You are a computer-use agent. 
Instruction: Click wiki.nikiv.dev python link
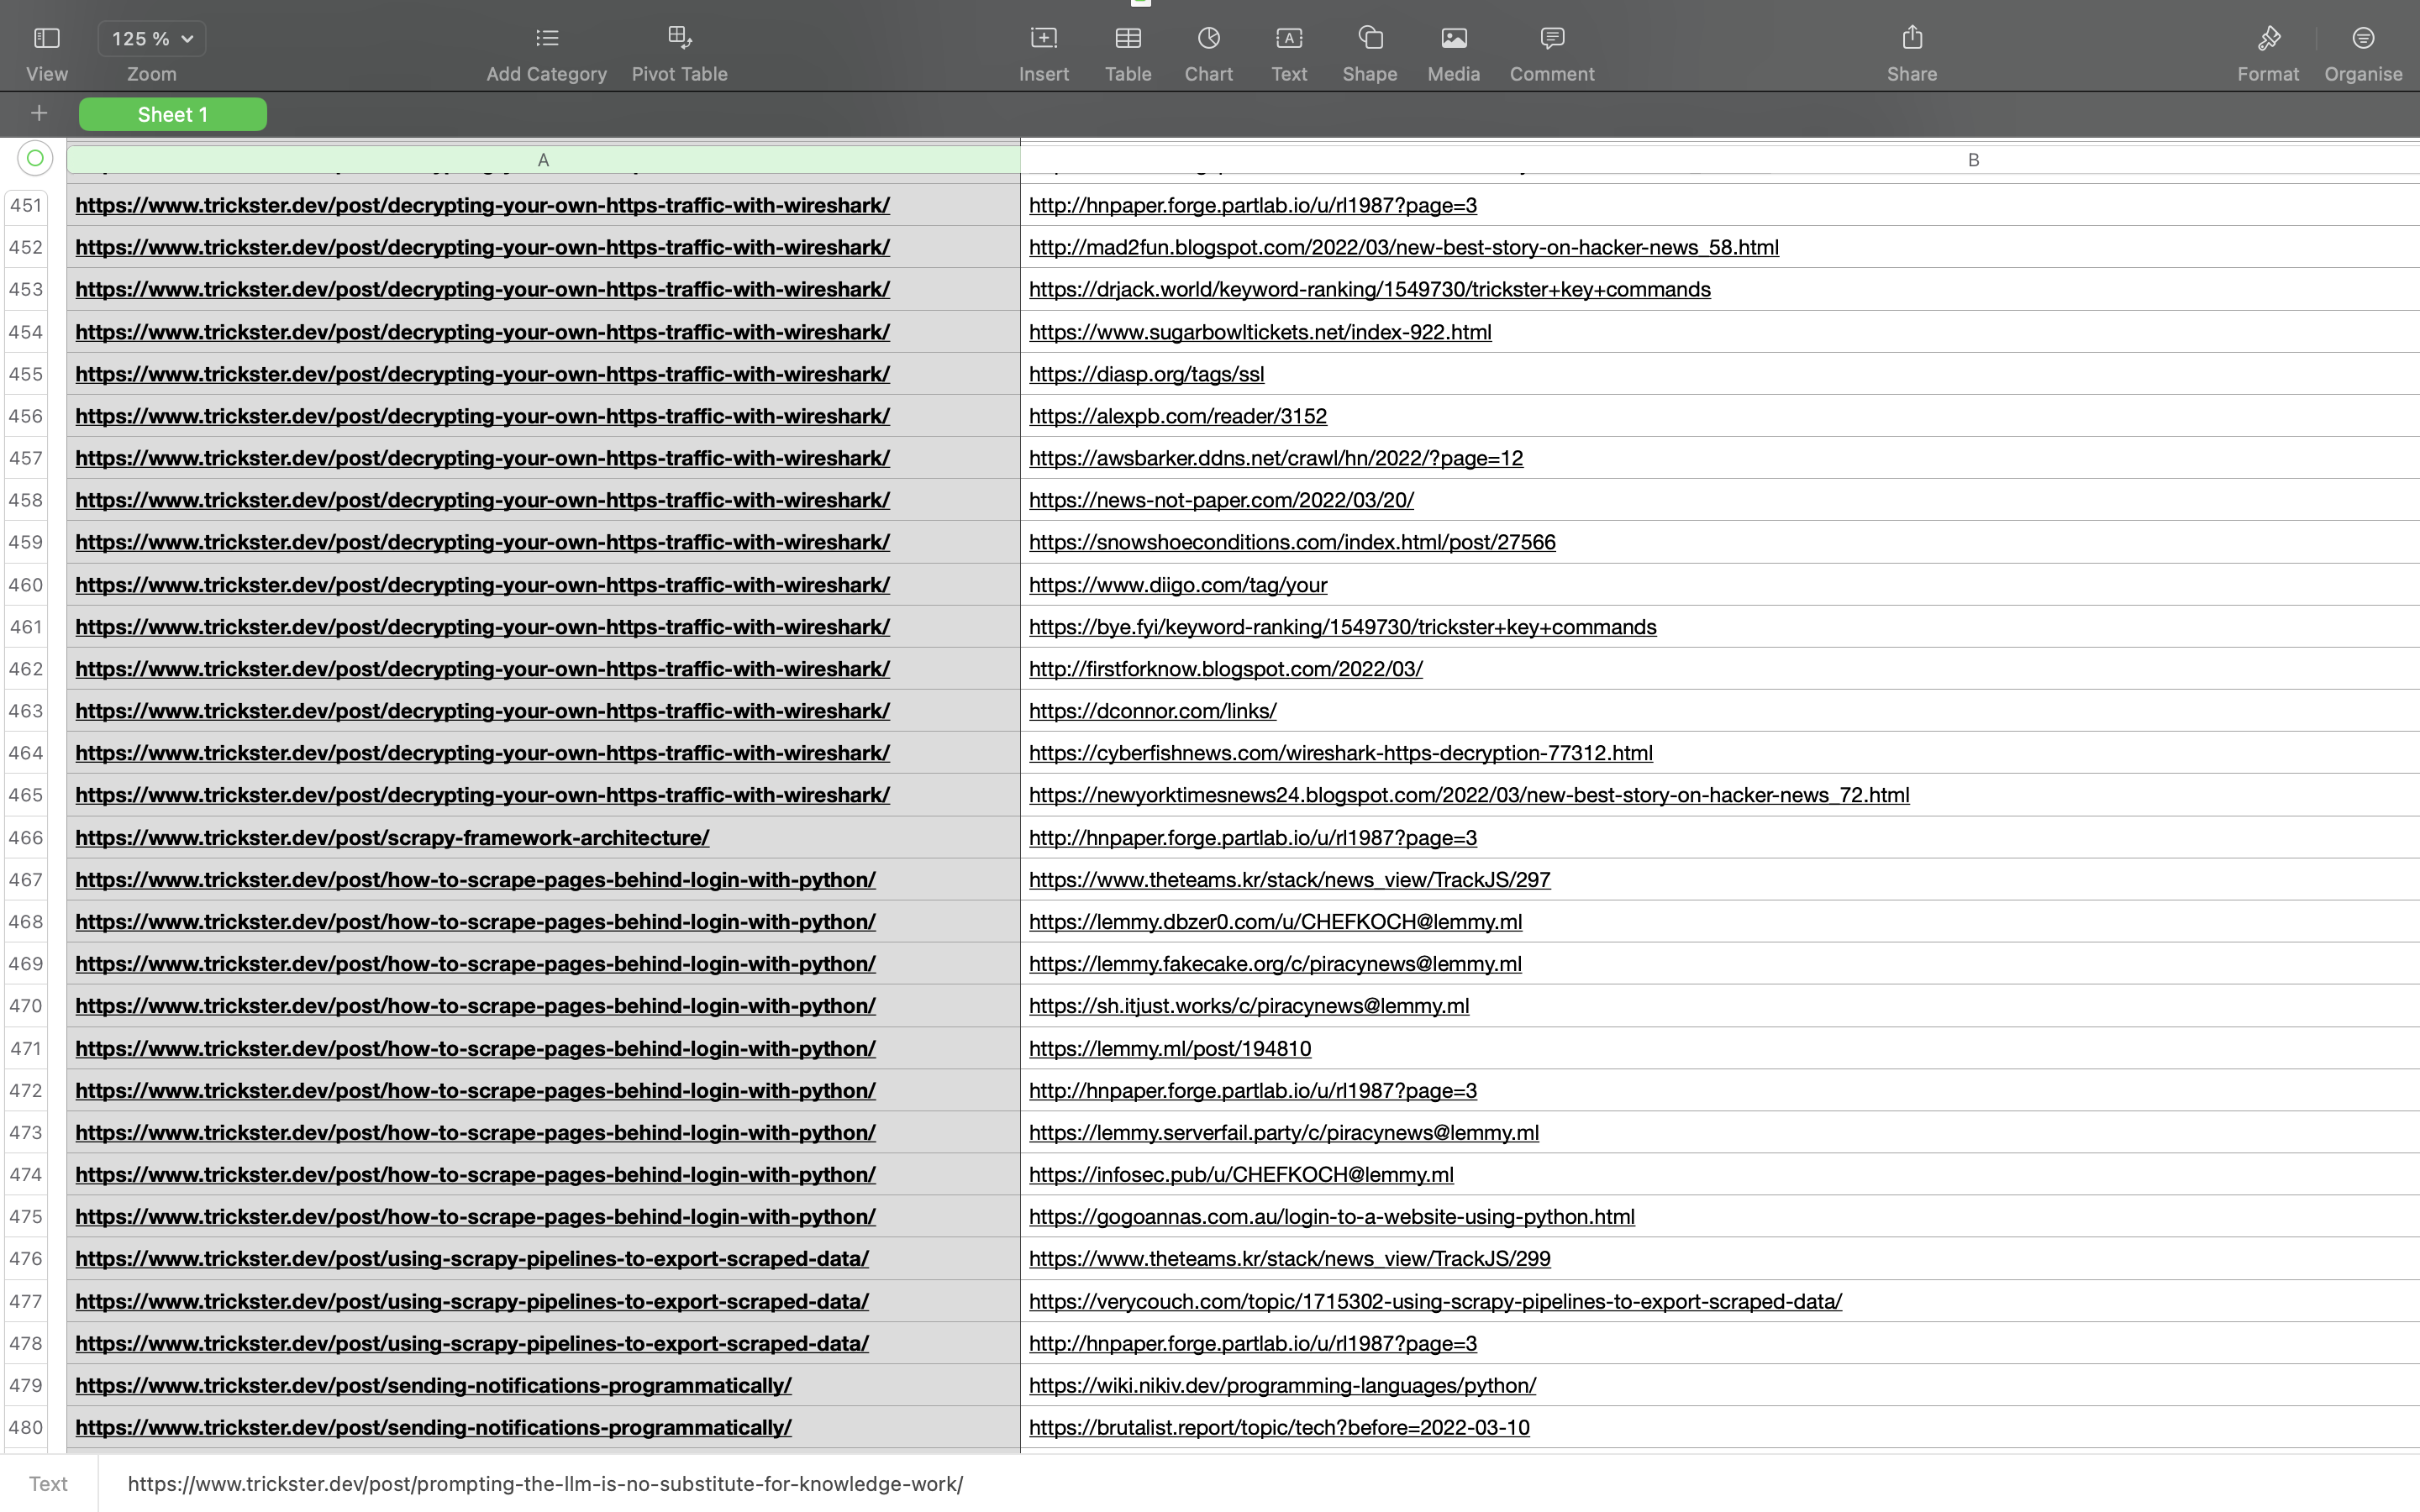tap(1282, 1386)
